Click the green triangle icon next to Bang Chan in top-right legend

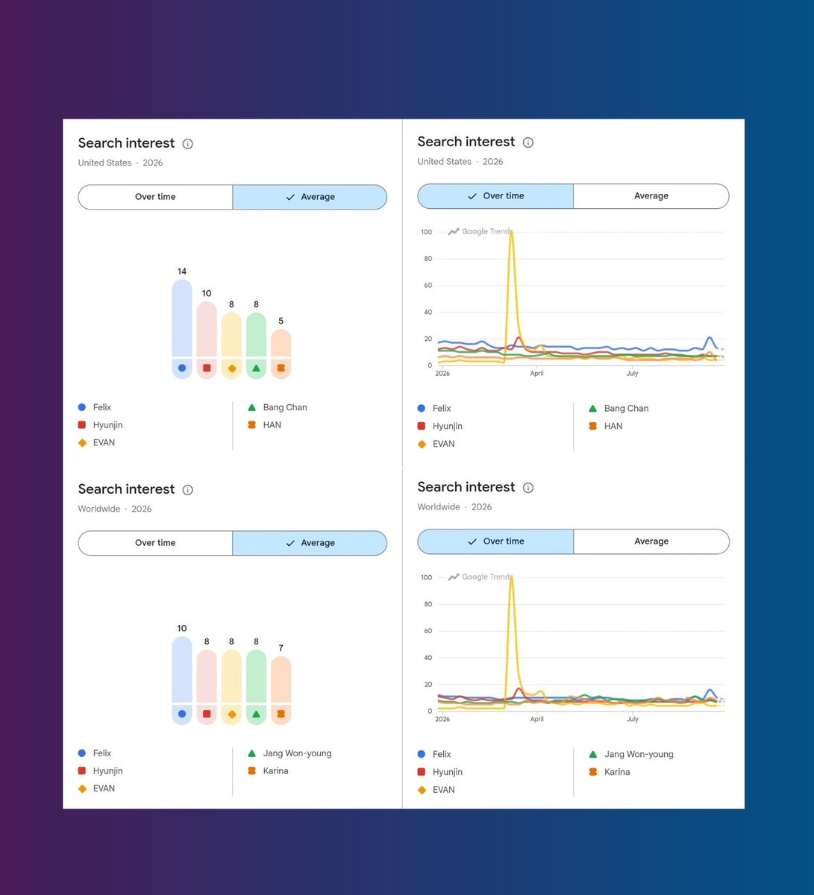coord(592,408)
